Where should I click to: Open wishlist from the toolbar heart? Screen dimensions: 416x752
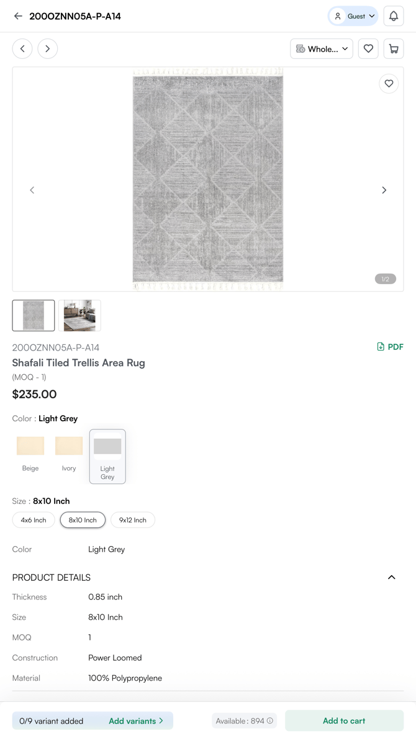[368, 48]
